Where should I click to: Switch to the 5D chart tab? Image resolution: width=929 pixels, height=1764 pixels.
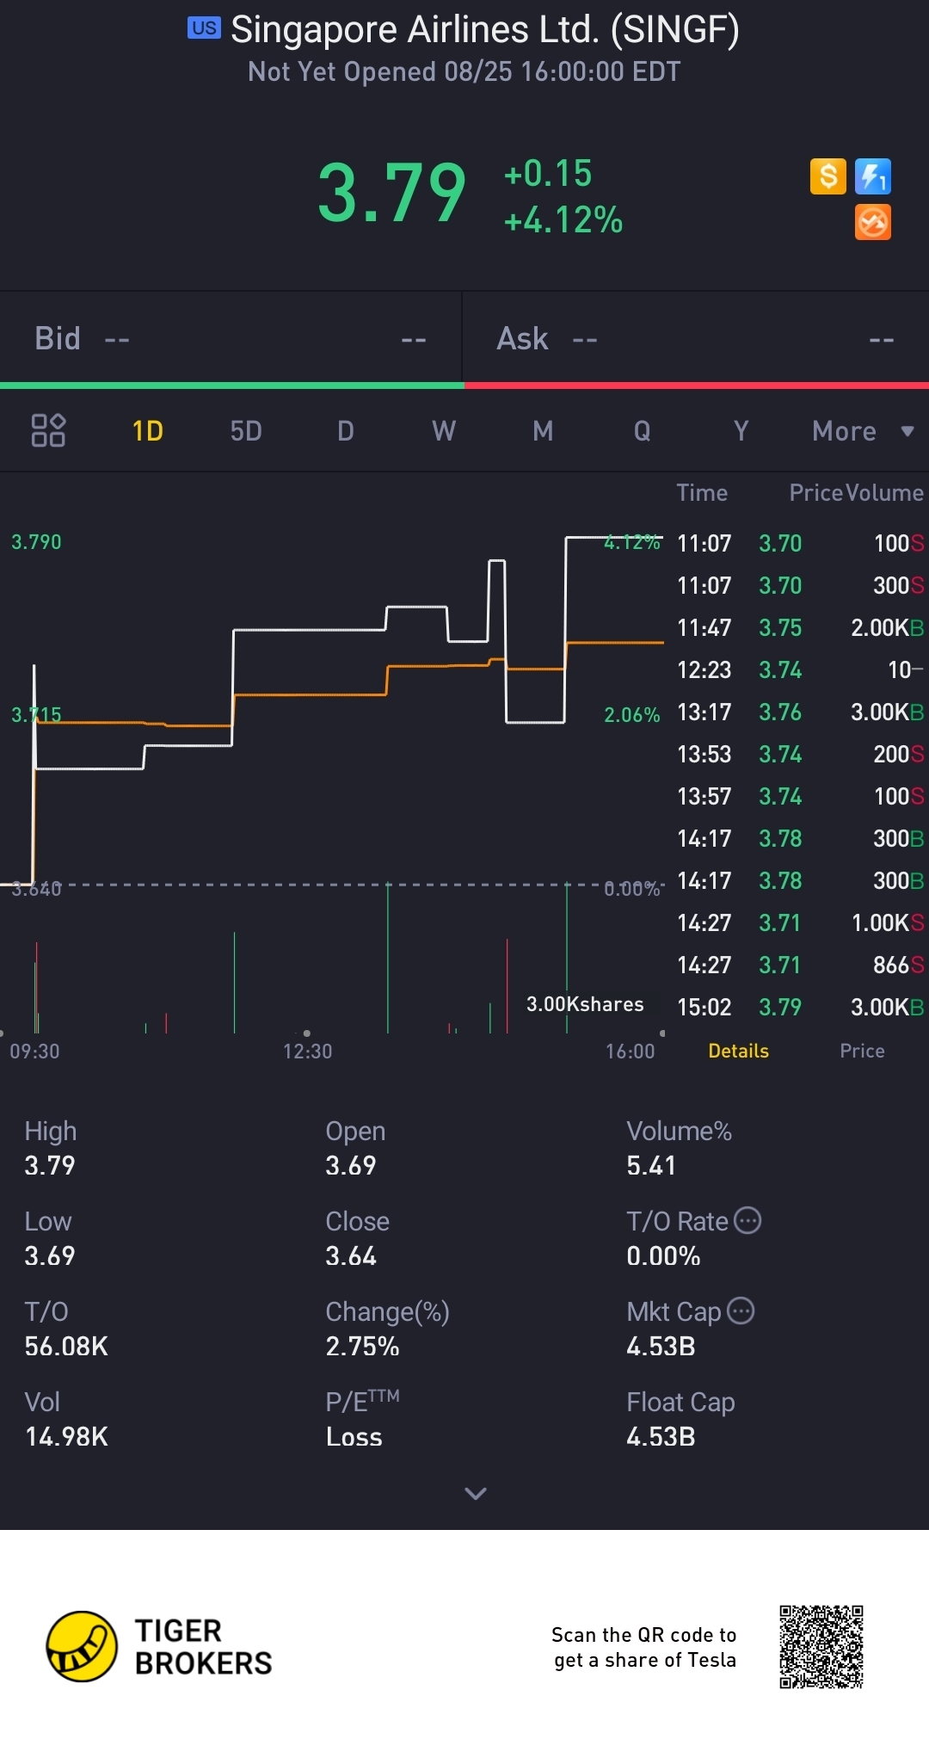[x=246, y=430]
